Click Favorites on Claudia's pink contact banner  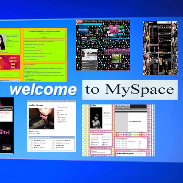tap(13, 61)
